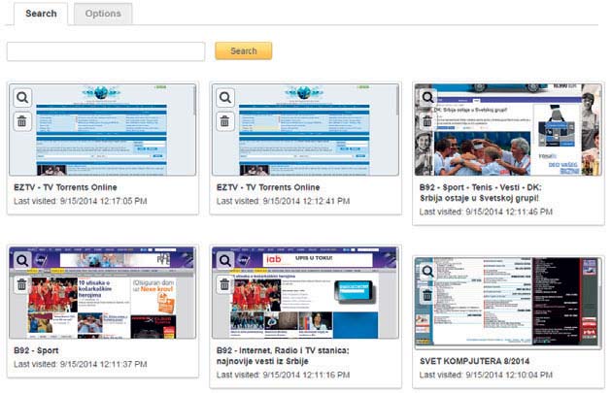Screen dimensions: 612x393
Task: Magnify the EZTV 12:17:05 PM card
Action: (22, 97)
